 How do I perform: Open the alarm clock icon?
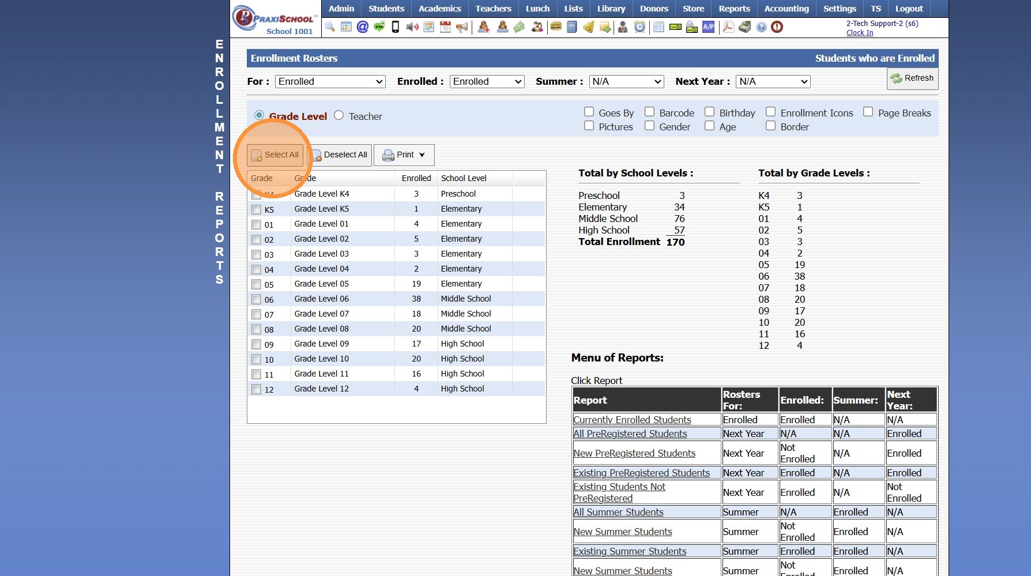tap(639, 27)
